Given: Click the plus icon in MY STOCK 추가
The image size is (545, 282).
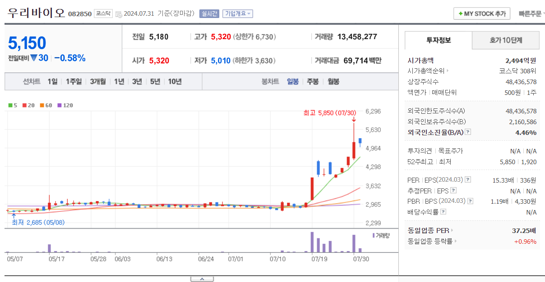Looking at the screenshot, I should (x=460, y=14).
